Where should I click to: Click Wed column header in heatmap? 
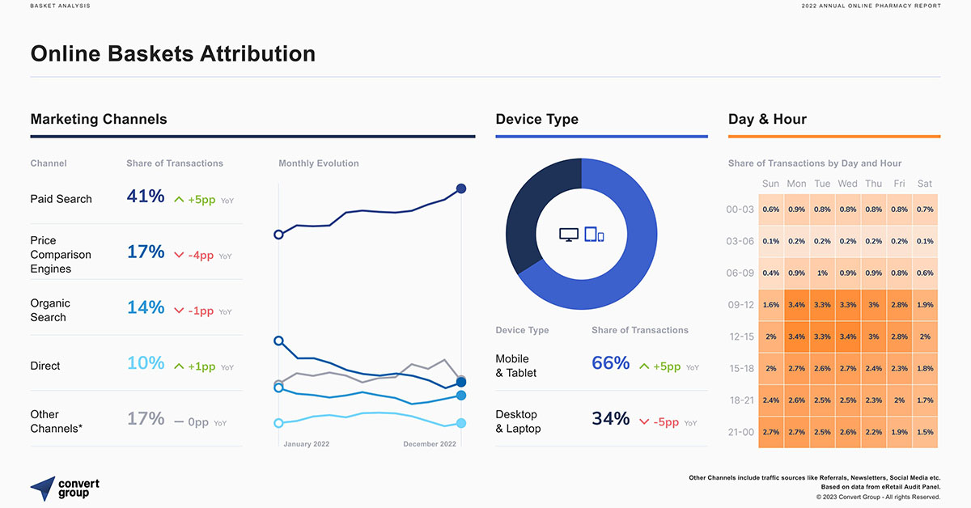[847, 184]
